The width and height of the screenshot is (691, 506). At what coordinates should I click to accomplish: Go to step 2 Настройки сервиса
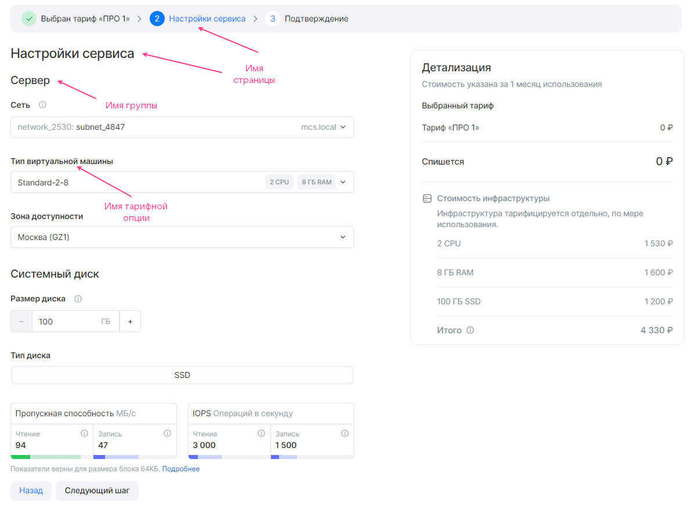[x=198, y=19]
